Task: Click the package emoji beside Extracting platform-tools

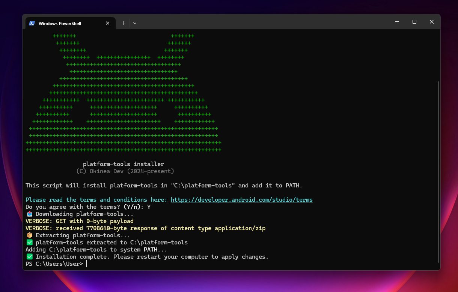Action: 30,235
